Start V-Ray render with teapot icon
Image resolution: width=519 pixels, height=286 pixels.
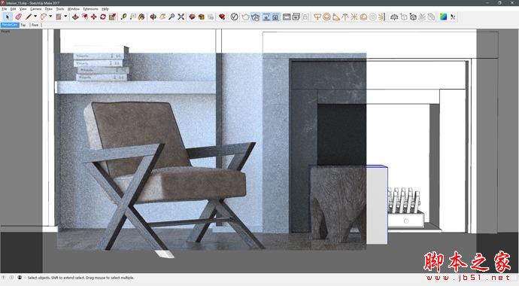point(245,17)
